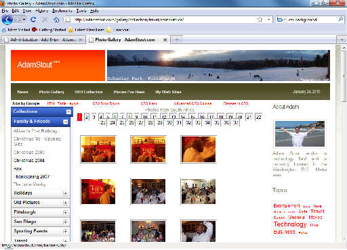This screenshot has height=250, width=347.
Task: Switch to the Administration Add Entry tab
Action: click(x=43, y=40)
